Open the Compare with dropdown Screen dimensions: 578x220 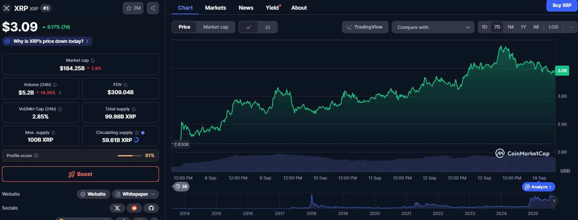433,27
